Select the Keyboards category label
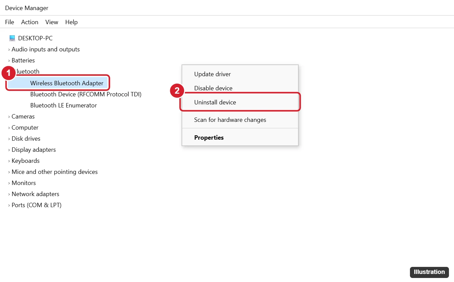This screenshot has width=454, height=282. point(26,161)
